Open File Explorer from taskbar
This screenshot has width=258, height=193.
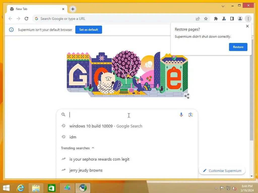click(x=36, y=188)
